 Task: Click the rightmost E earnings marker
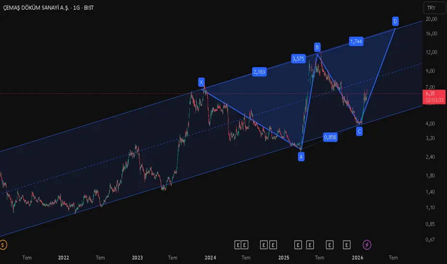pyautogui.click(x=347, y=245)
